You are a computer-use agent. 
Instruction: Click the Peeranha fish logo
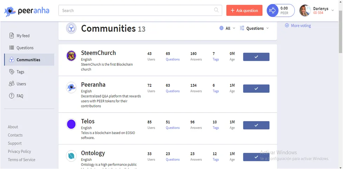click(10, 11)
